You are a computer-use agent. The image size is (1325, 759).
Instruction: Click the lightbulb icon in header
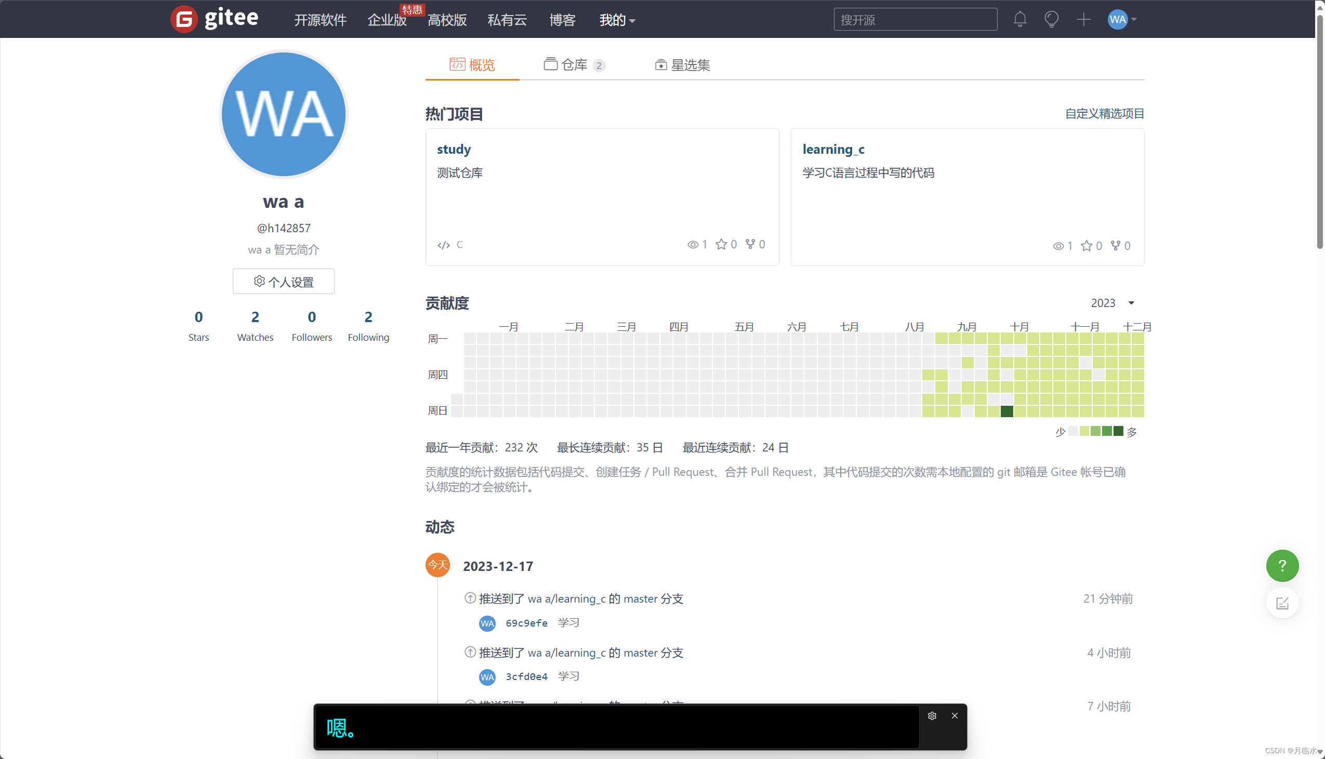(1051, 19)
